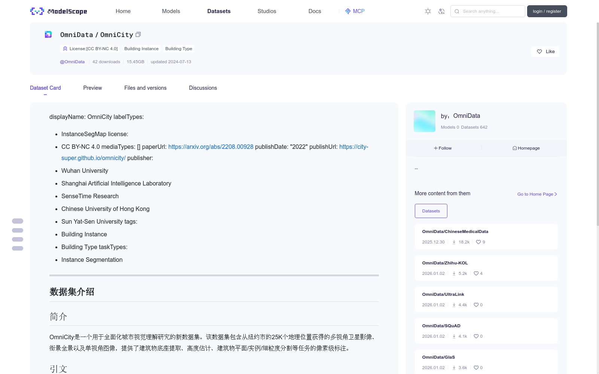Click download icon on SQuAD card
599x374 pixels.
[454, 336]
